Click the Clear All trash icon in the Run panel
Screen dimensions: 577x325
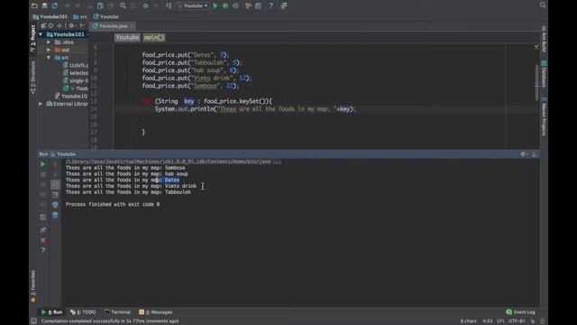pyautogui.click(x=55, y=215)
